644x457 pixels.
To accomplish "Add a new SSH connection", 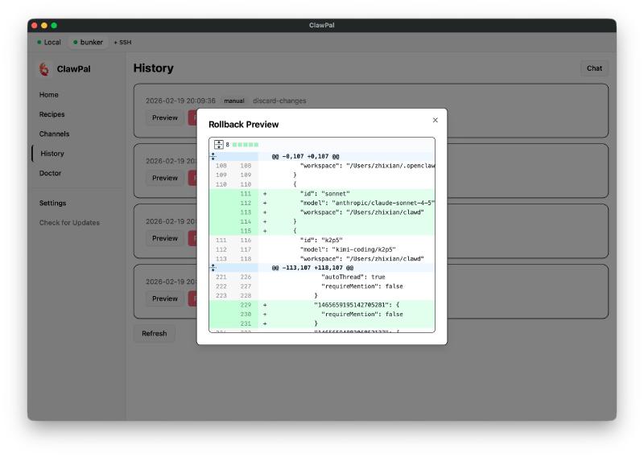I will coord(122,42).
